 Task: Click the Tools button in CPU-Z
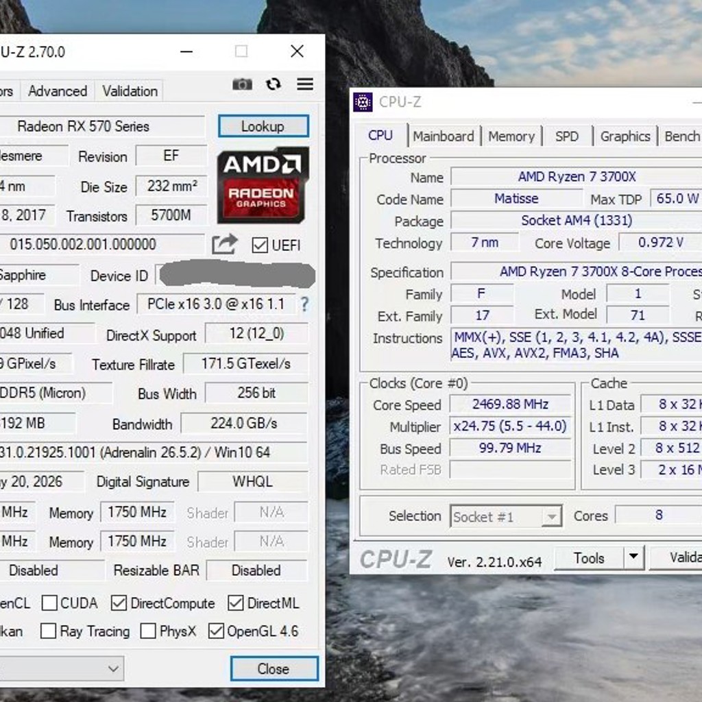pyautogui.click(x=589, y=558)
